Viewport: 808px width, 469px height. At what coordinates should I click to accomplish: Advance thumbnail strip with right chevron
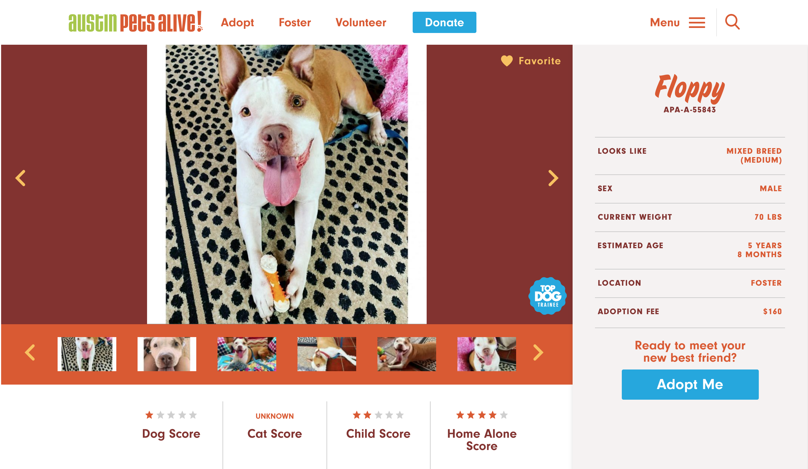[x=538, y=353]
